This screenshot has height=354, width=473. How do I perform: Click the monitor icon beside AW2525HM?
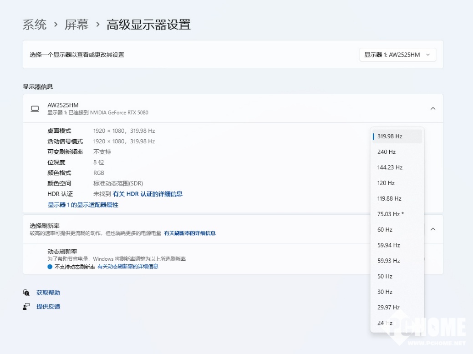click(x=35, y=109)
